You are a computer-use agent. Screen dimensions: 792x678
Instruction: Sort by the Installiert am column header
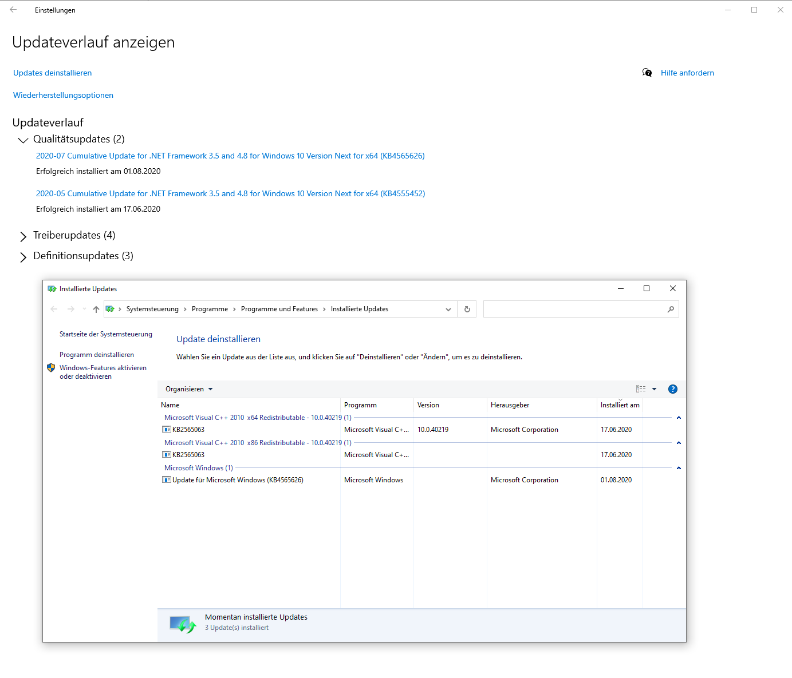620,405
